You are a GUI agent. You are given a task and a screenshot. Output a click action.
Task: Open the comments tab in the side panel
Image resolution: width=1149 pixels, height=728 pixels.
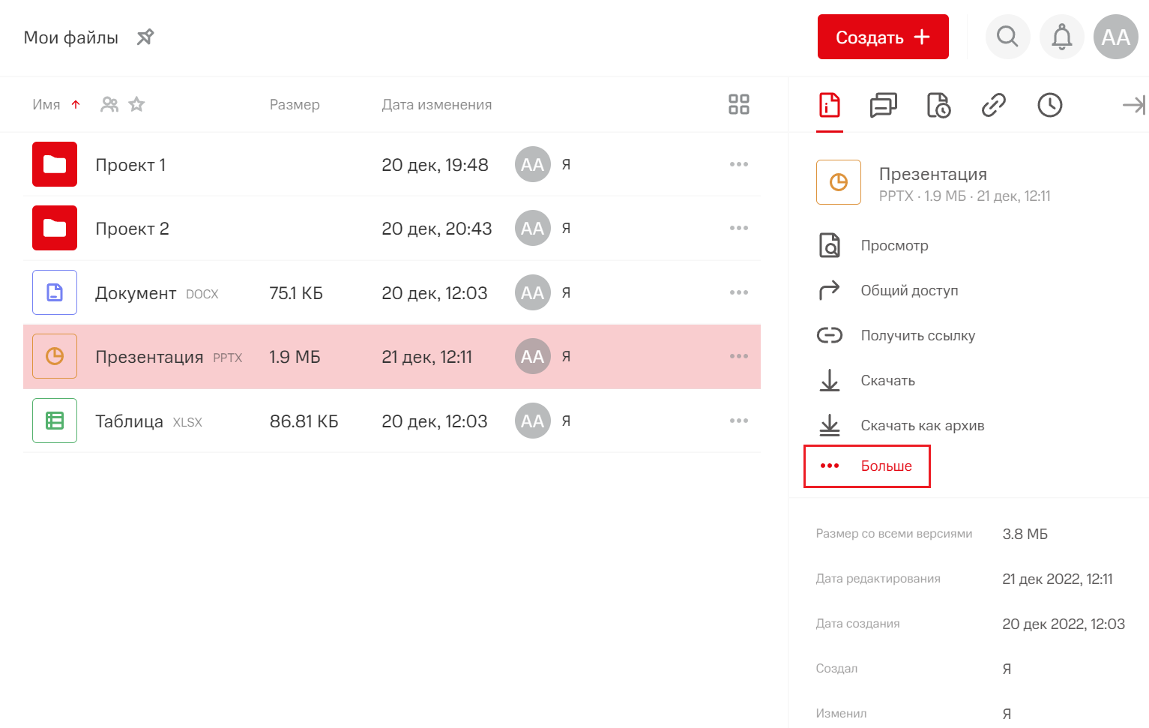(x=883, y=105)
